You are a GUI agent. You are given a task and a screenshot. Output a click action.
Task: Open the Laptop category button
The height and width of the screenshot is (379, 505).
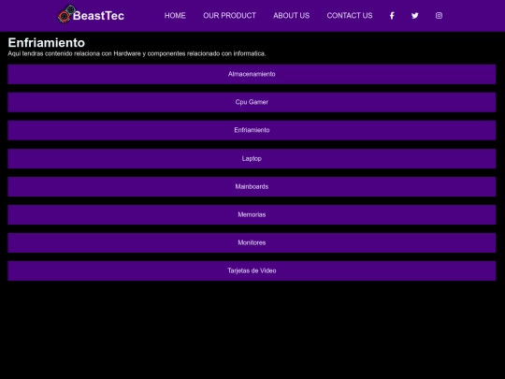point(252,158)
